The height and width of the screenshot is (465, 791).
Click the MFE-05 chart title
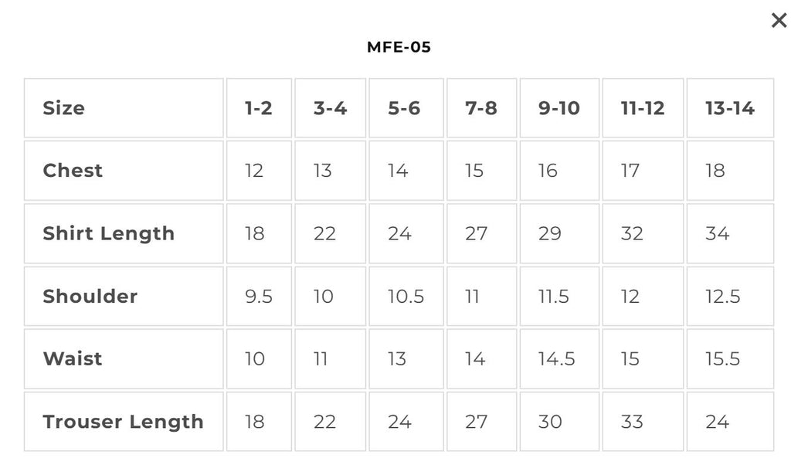[399, 47]
